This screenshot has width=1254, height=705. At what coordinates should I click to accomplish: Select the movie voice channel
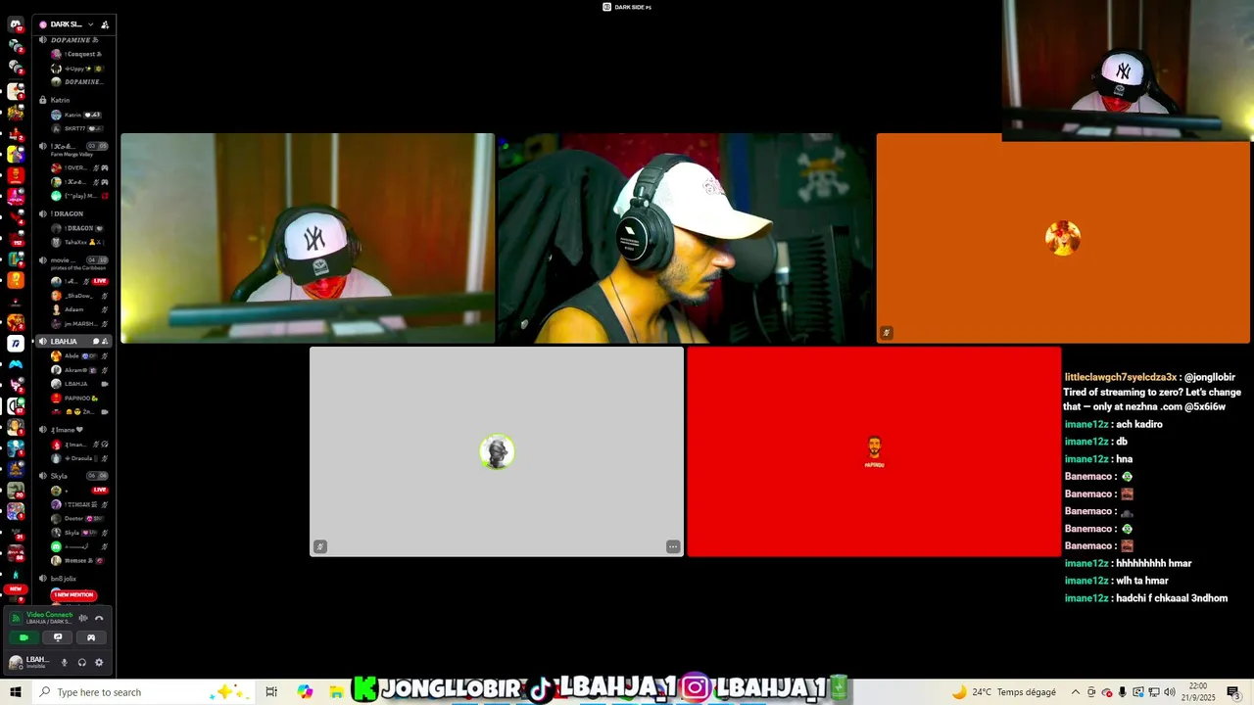point(74,262)
